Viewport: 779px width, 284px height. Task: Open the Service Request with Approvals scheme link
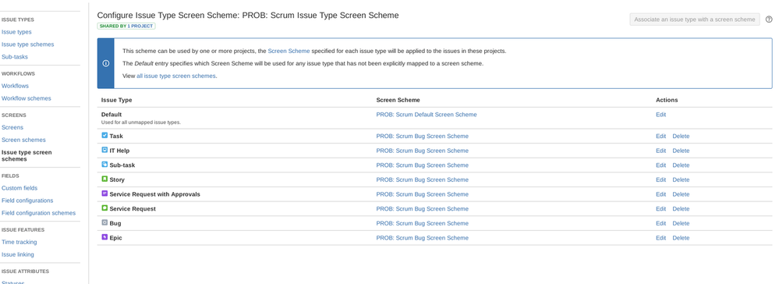click(423, 194)
